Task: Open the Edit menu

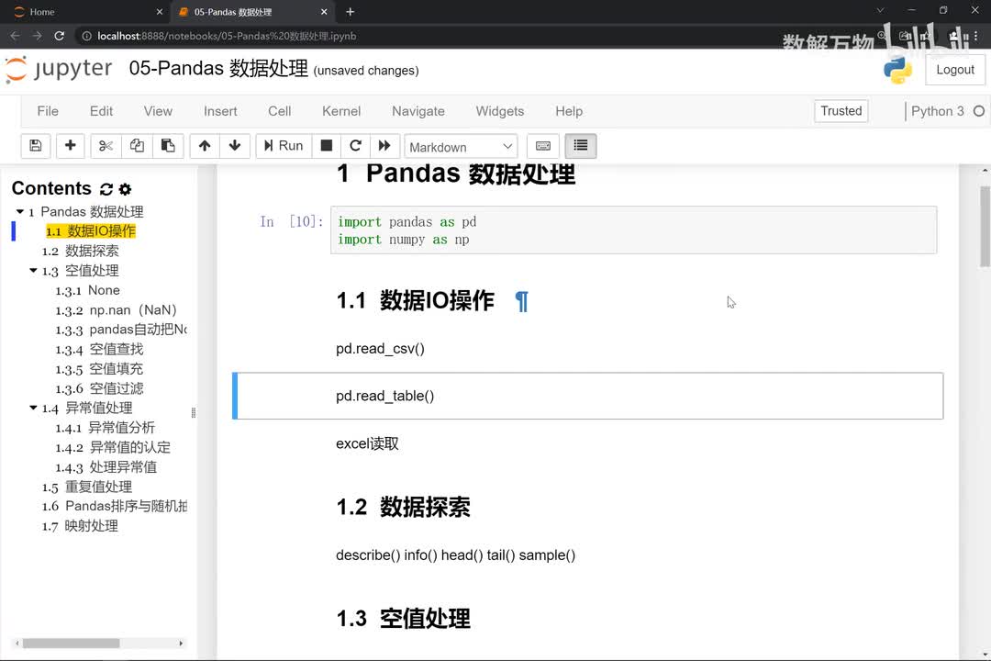Action: [x=101, y=111]
